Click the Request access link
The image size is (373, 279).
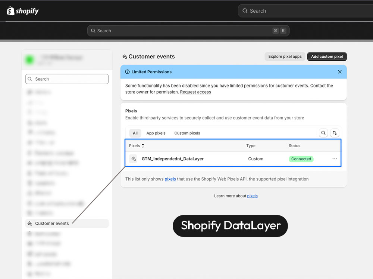click(x=195, y=92)
